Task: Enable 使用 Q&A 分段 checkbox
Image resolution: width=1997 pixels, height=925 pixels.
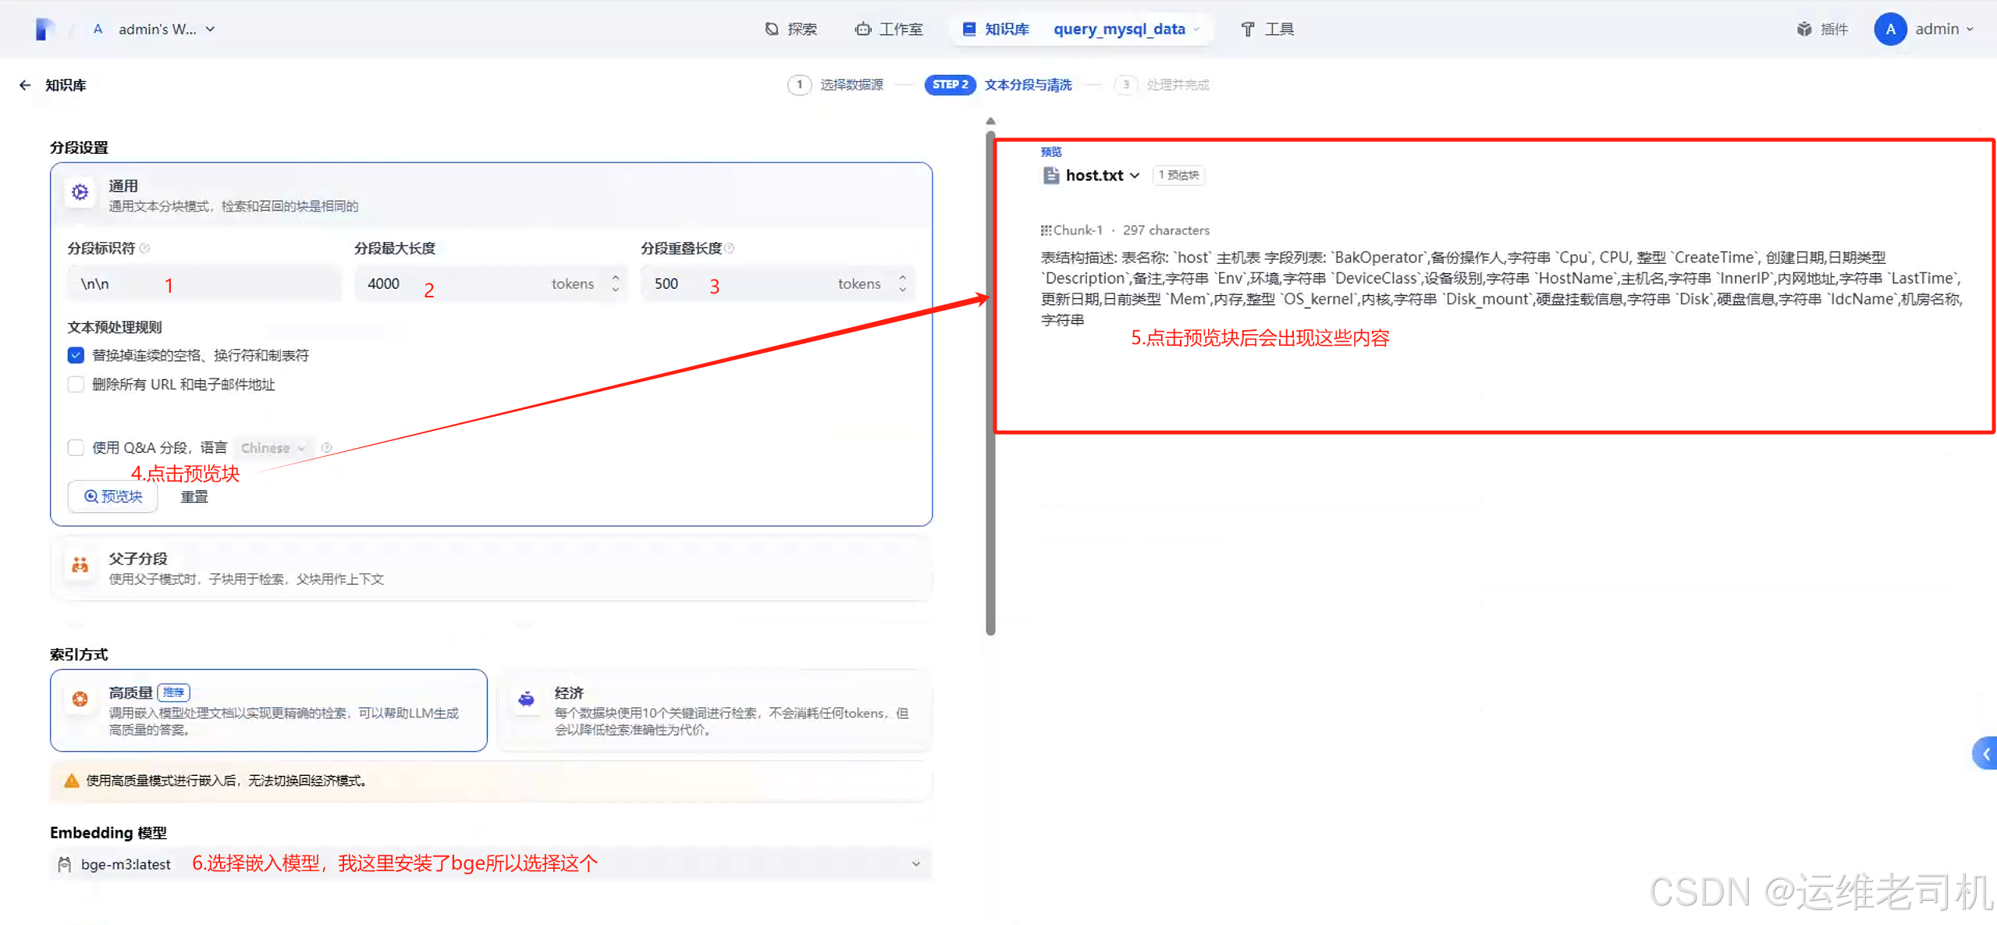Action: point(76,447)
